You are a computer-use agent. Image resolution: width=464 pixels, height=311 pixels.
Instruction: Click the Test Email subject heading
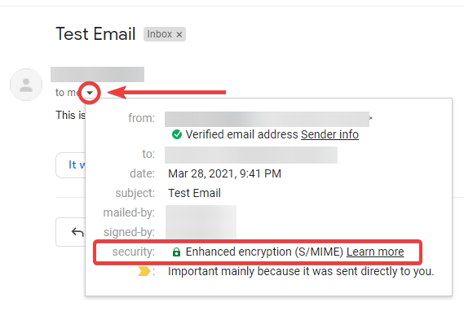[x=95, y=33]
